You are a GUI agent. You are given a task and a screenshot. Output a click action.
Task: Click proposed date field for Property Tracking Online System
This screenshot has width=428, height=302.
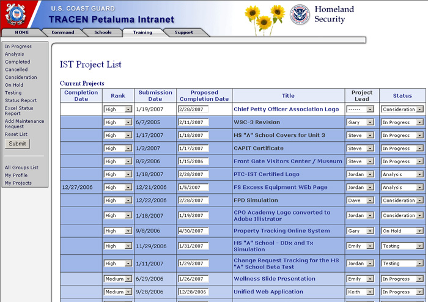[193, 231]
